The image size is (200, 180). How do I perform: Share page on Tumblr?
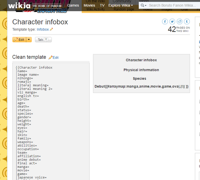(187, 21)
